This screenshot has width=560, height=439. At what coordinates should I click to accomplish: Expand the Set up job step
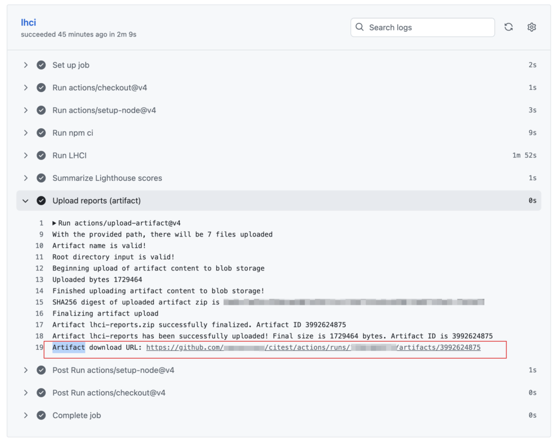26,65
